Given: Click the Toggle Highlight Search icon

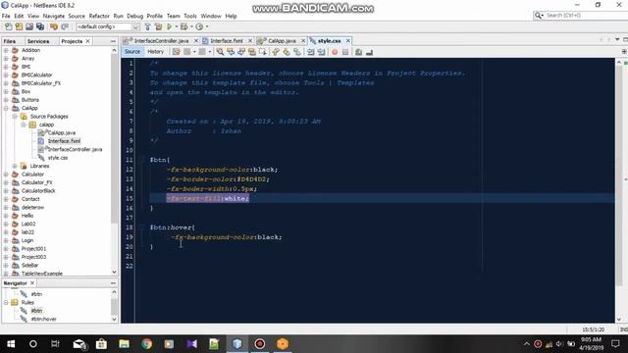Looking at the screenshot, I should 252,52.
